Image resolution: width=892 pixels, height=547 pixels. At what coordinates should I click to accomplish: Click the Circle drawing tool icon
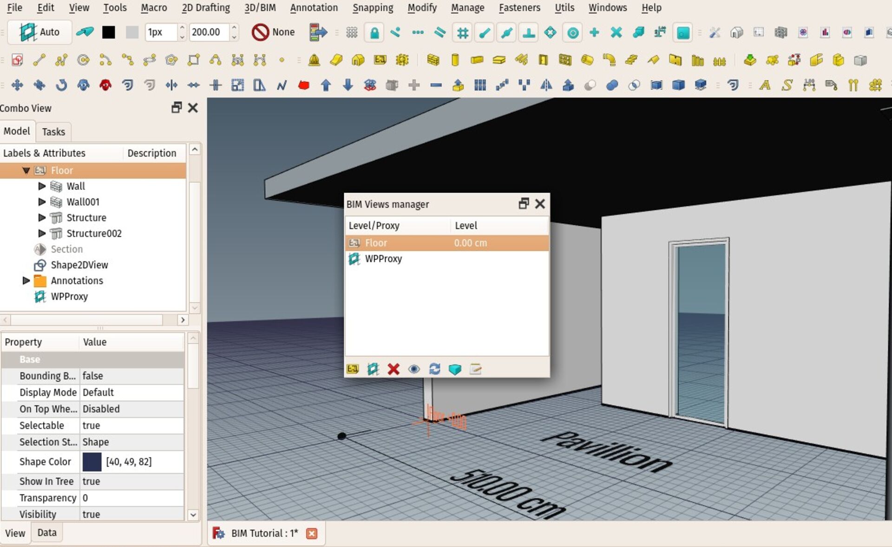tap(83, 60)
